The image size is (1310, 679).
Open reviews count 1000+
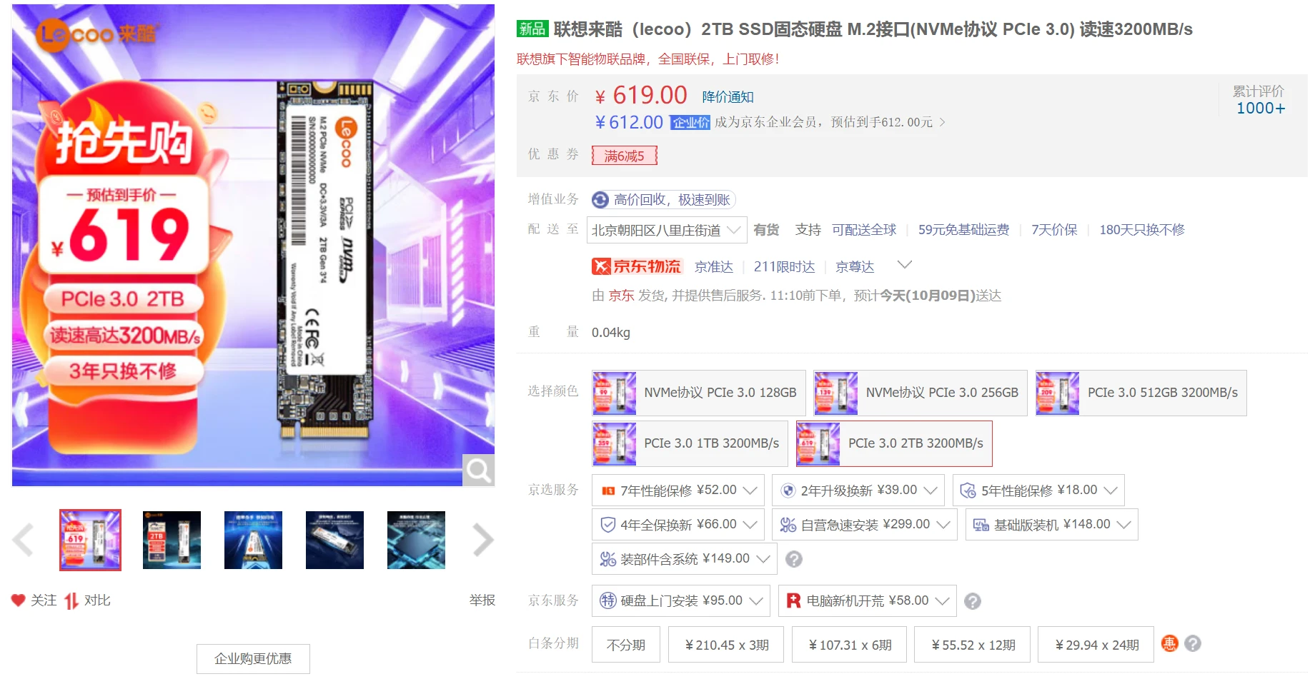(x=1260, y=109)
